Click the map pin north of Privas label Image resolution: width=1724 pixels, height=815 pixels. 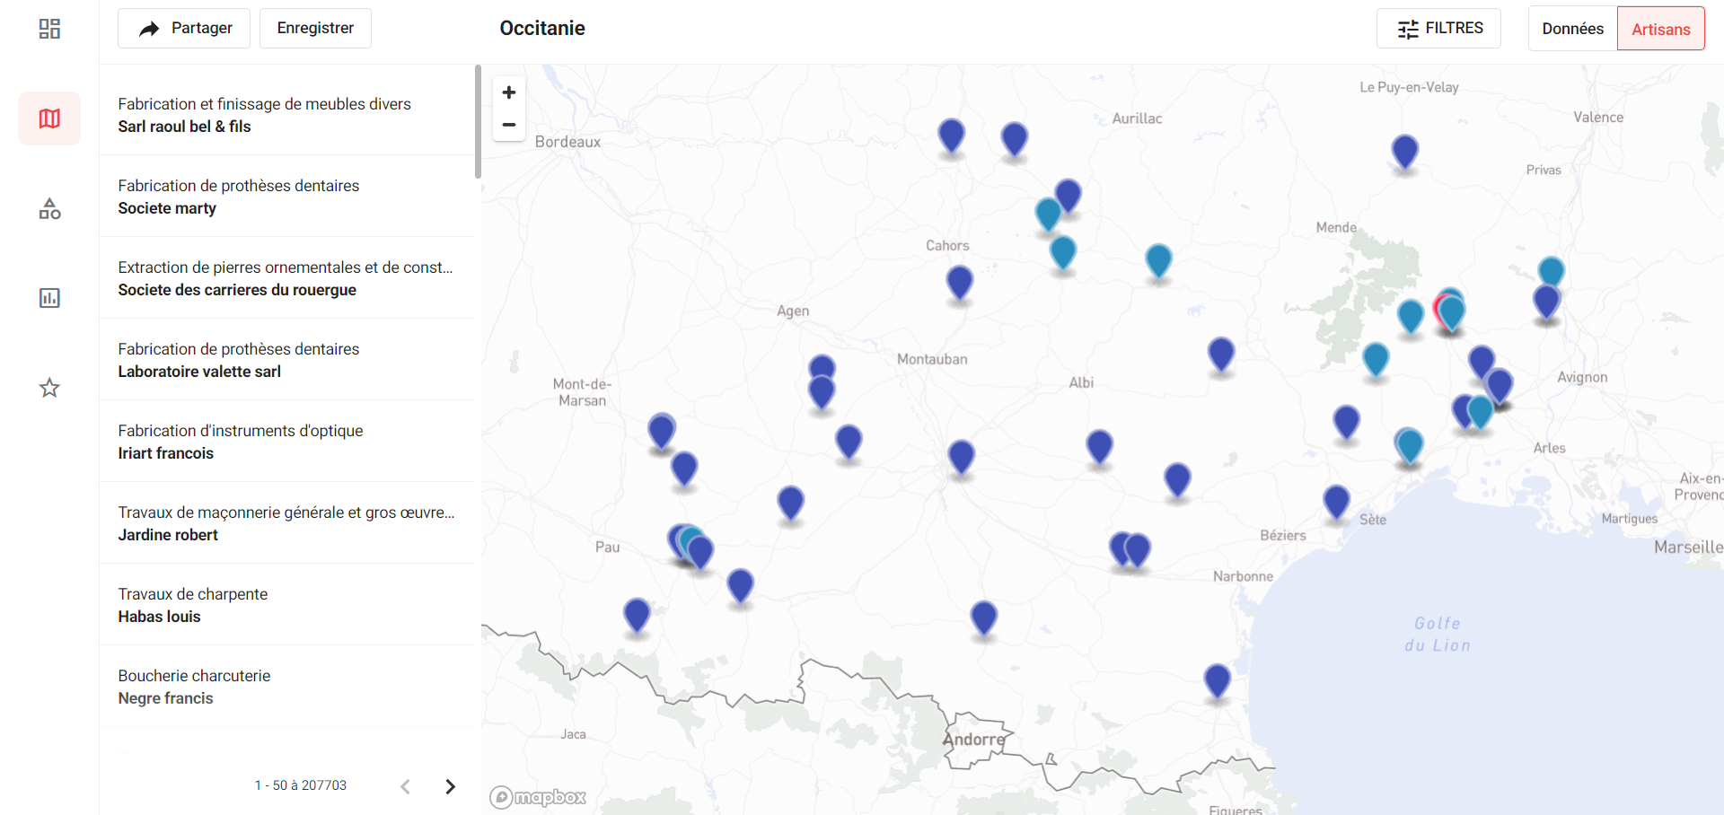pyautogui.click(x=1404, y=152)
